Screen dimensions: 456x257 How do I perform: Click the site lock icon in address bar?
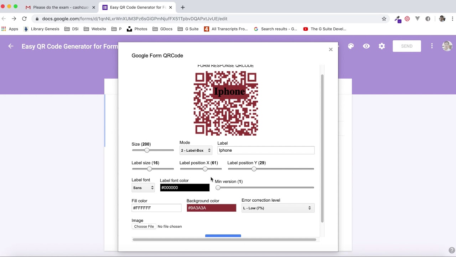pyautogui.click(x=37, y=19)
